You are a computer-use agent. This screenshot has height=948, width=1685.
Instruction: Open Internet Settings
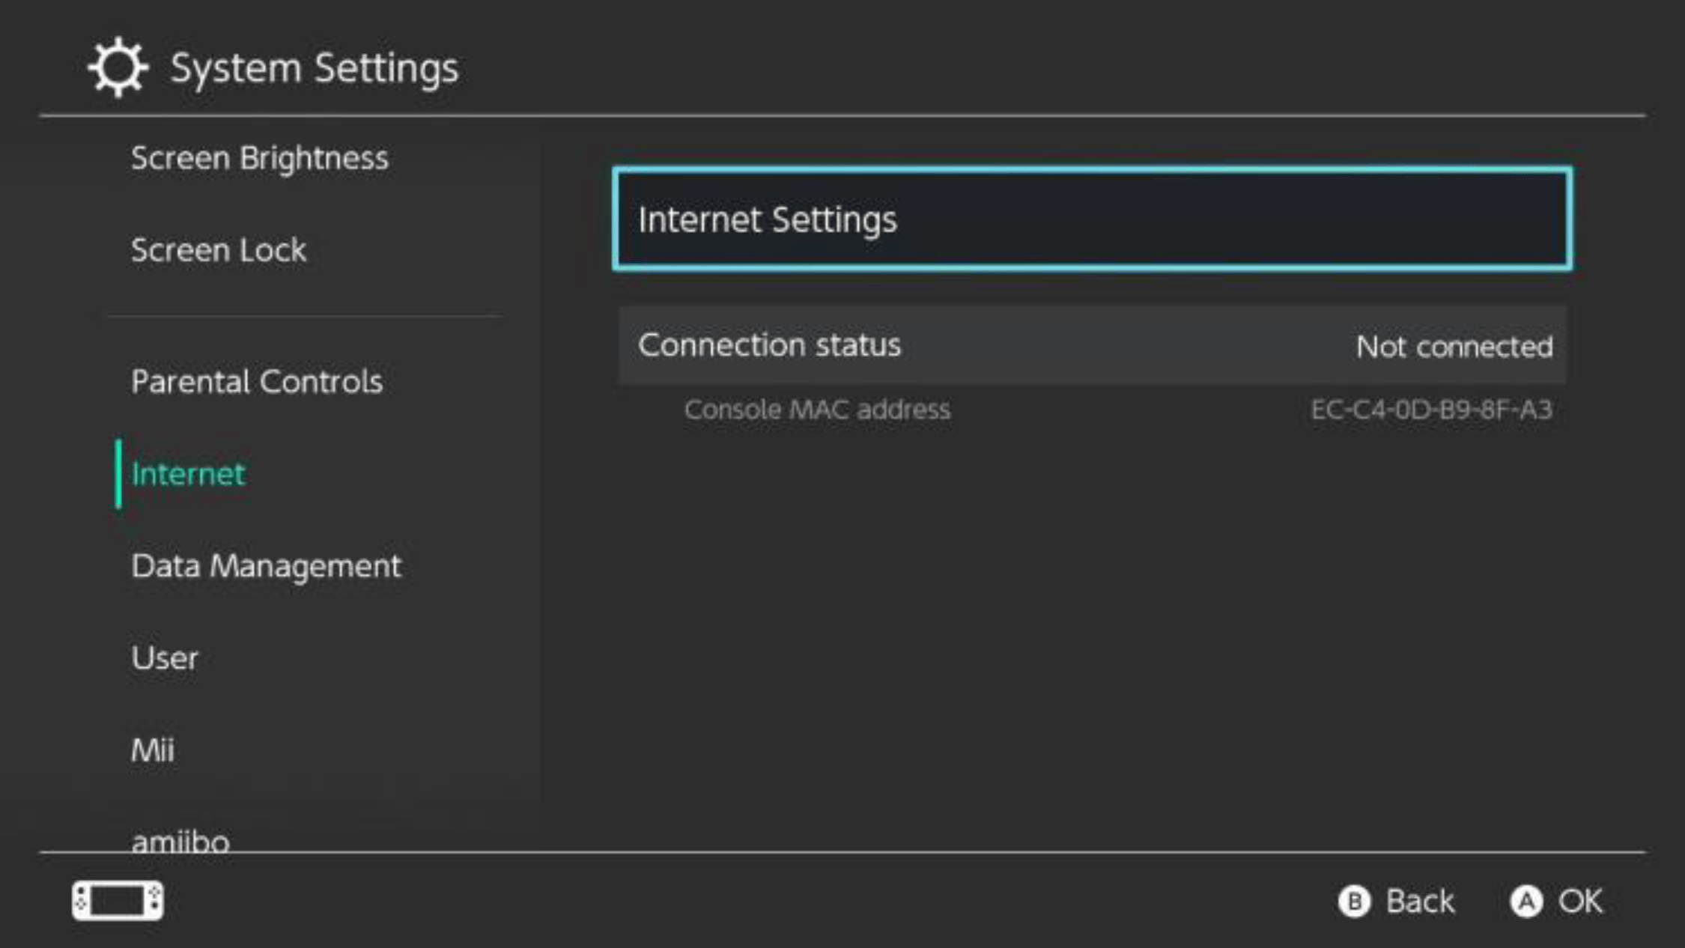tap(1093, 219)
